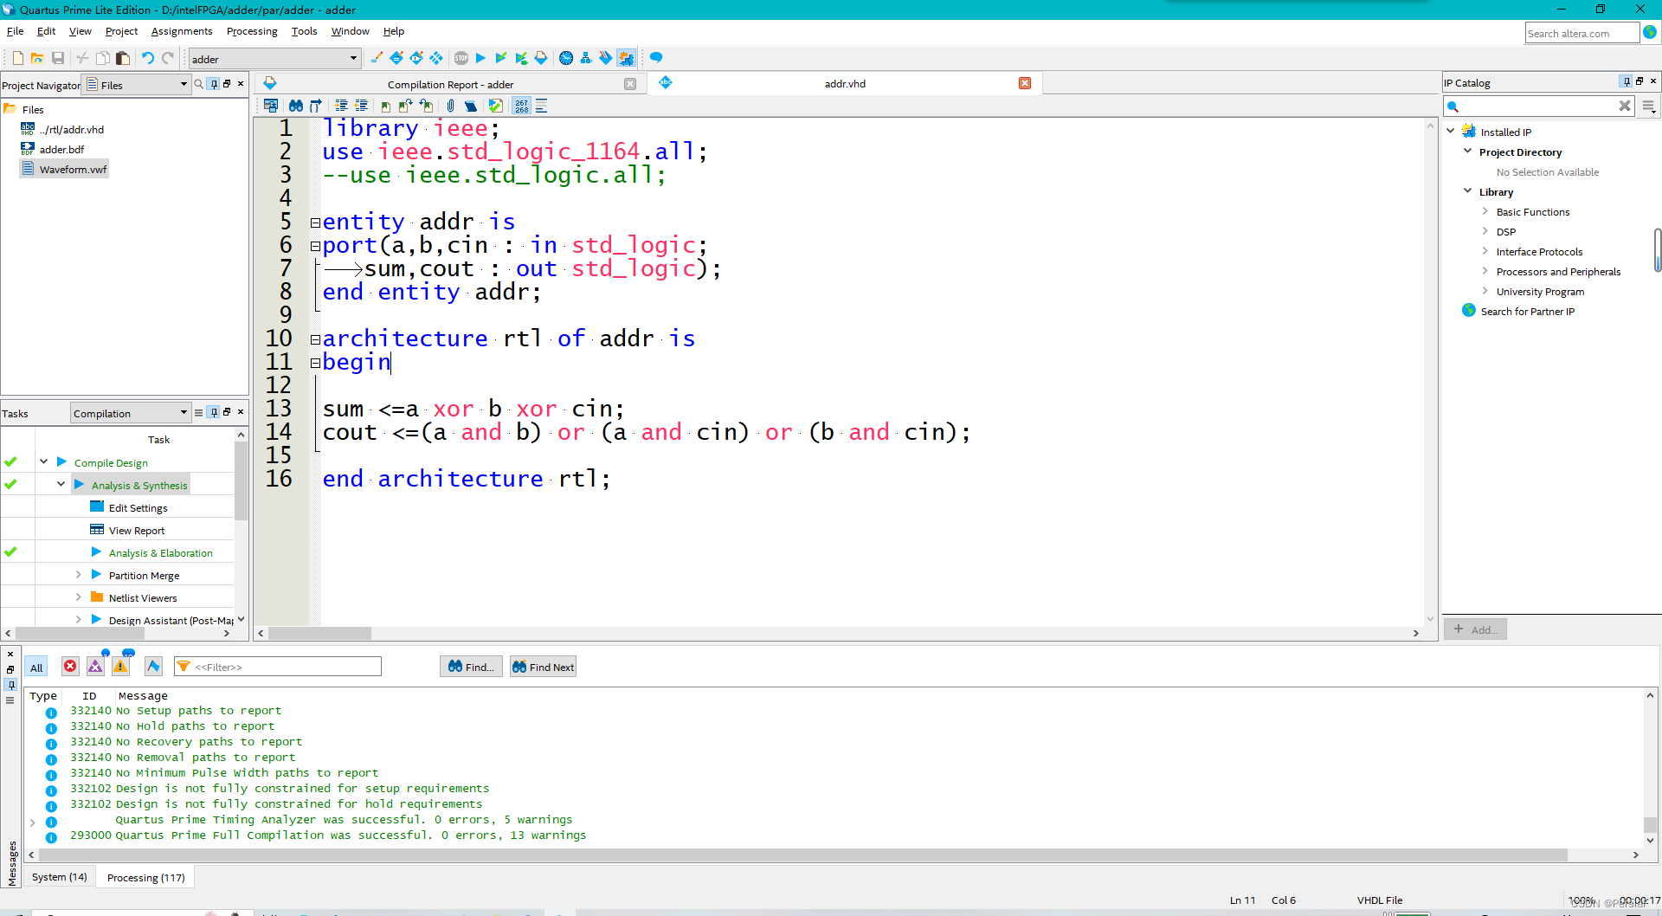1662x916 pixels.
Task: Click Search for Partner IP link
Action: 1528,312
